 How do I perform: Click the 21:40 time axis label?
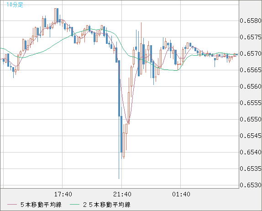122,194
